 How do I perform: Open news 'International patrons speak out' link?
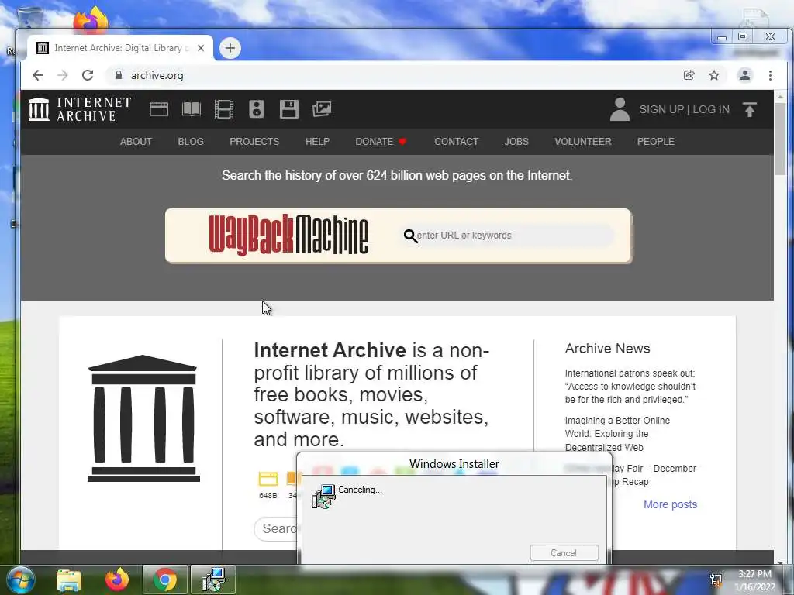coord(630,387)
